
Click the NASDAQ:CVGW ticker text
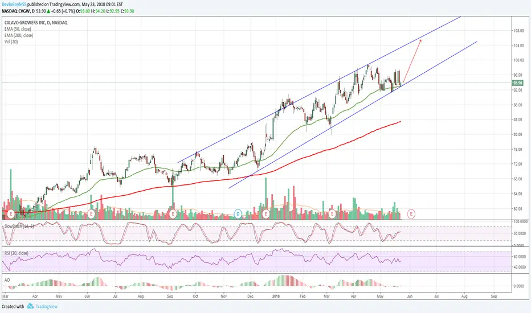(15, 11)
